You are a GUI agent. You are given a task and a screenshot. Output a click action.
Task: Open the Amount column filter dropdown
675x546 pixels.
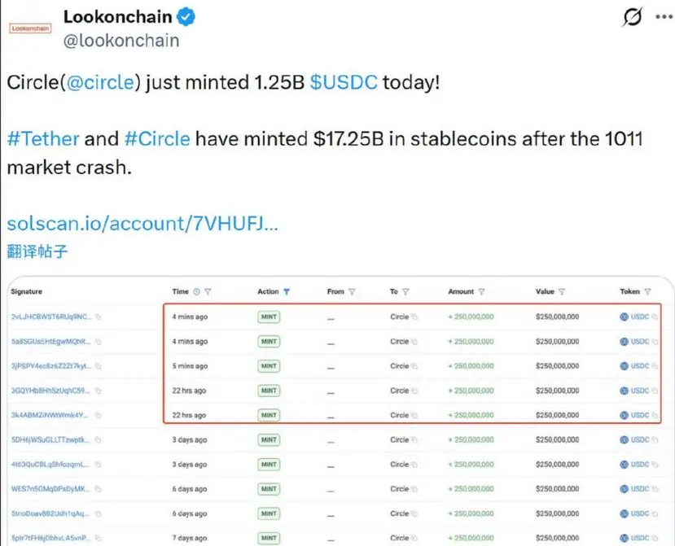pyautogui.click(x=482, y=291)
